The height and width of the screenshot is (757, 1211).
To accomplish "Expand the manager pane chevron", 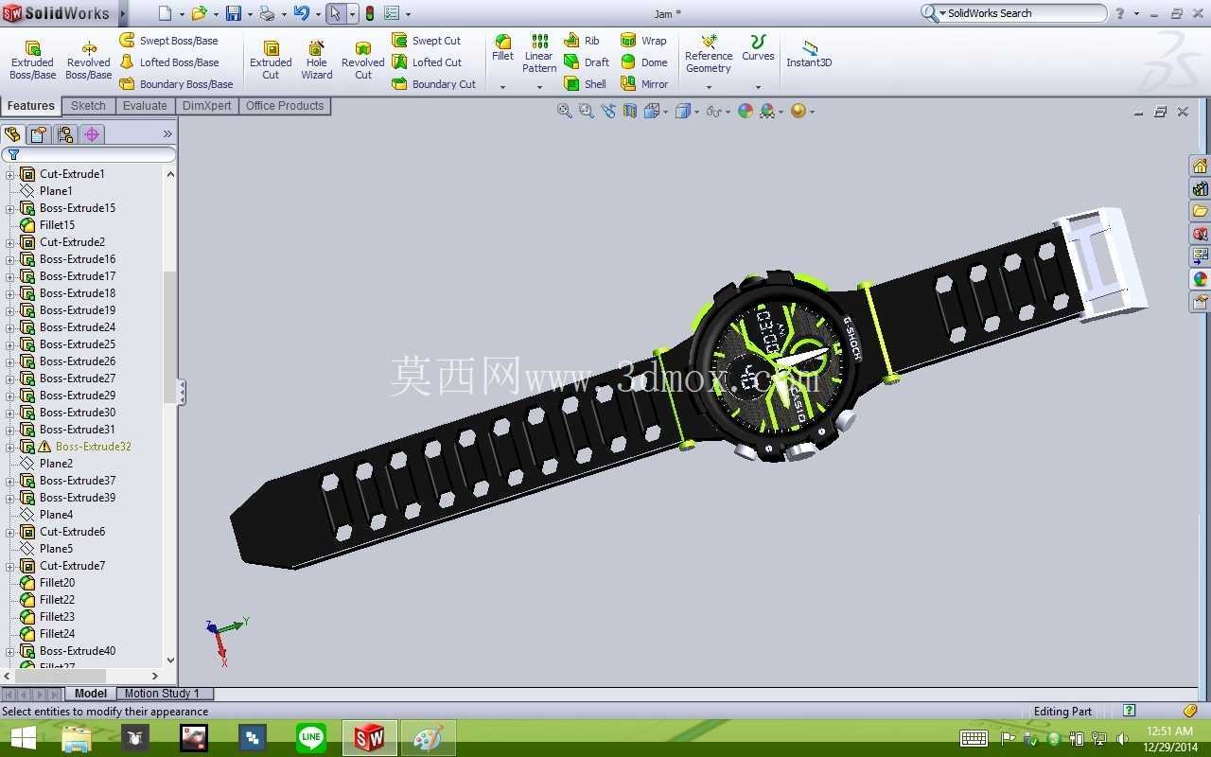I will tap(167, 134).
